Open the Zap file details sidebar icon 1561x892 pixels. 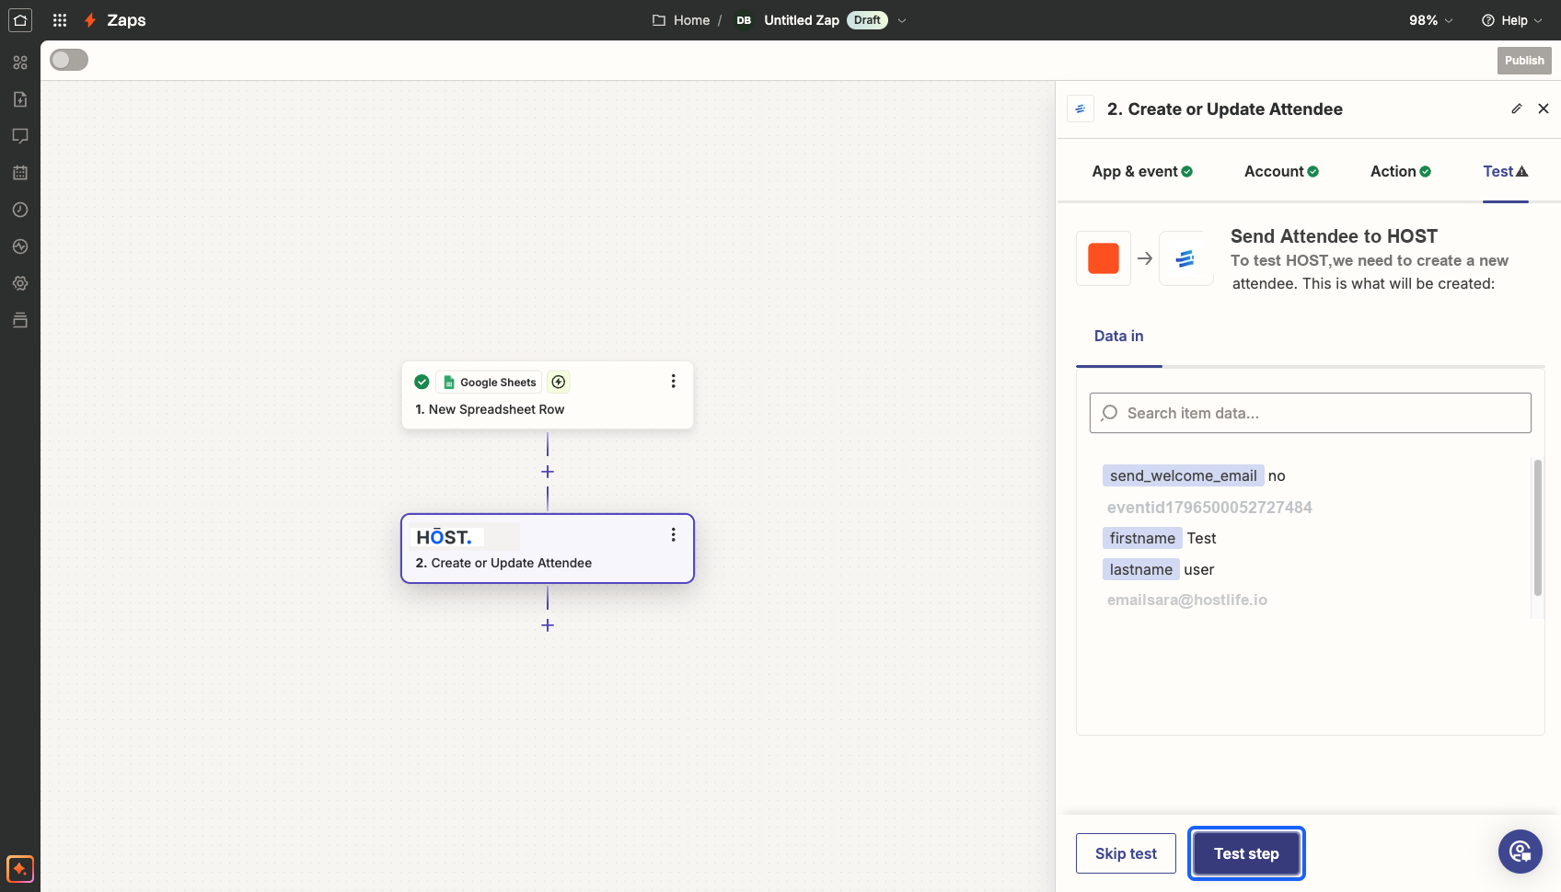tap(20, 99)
